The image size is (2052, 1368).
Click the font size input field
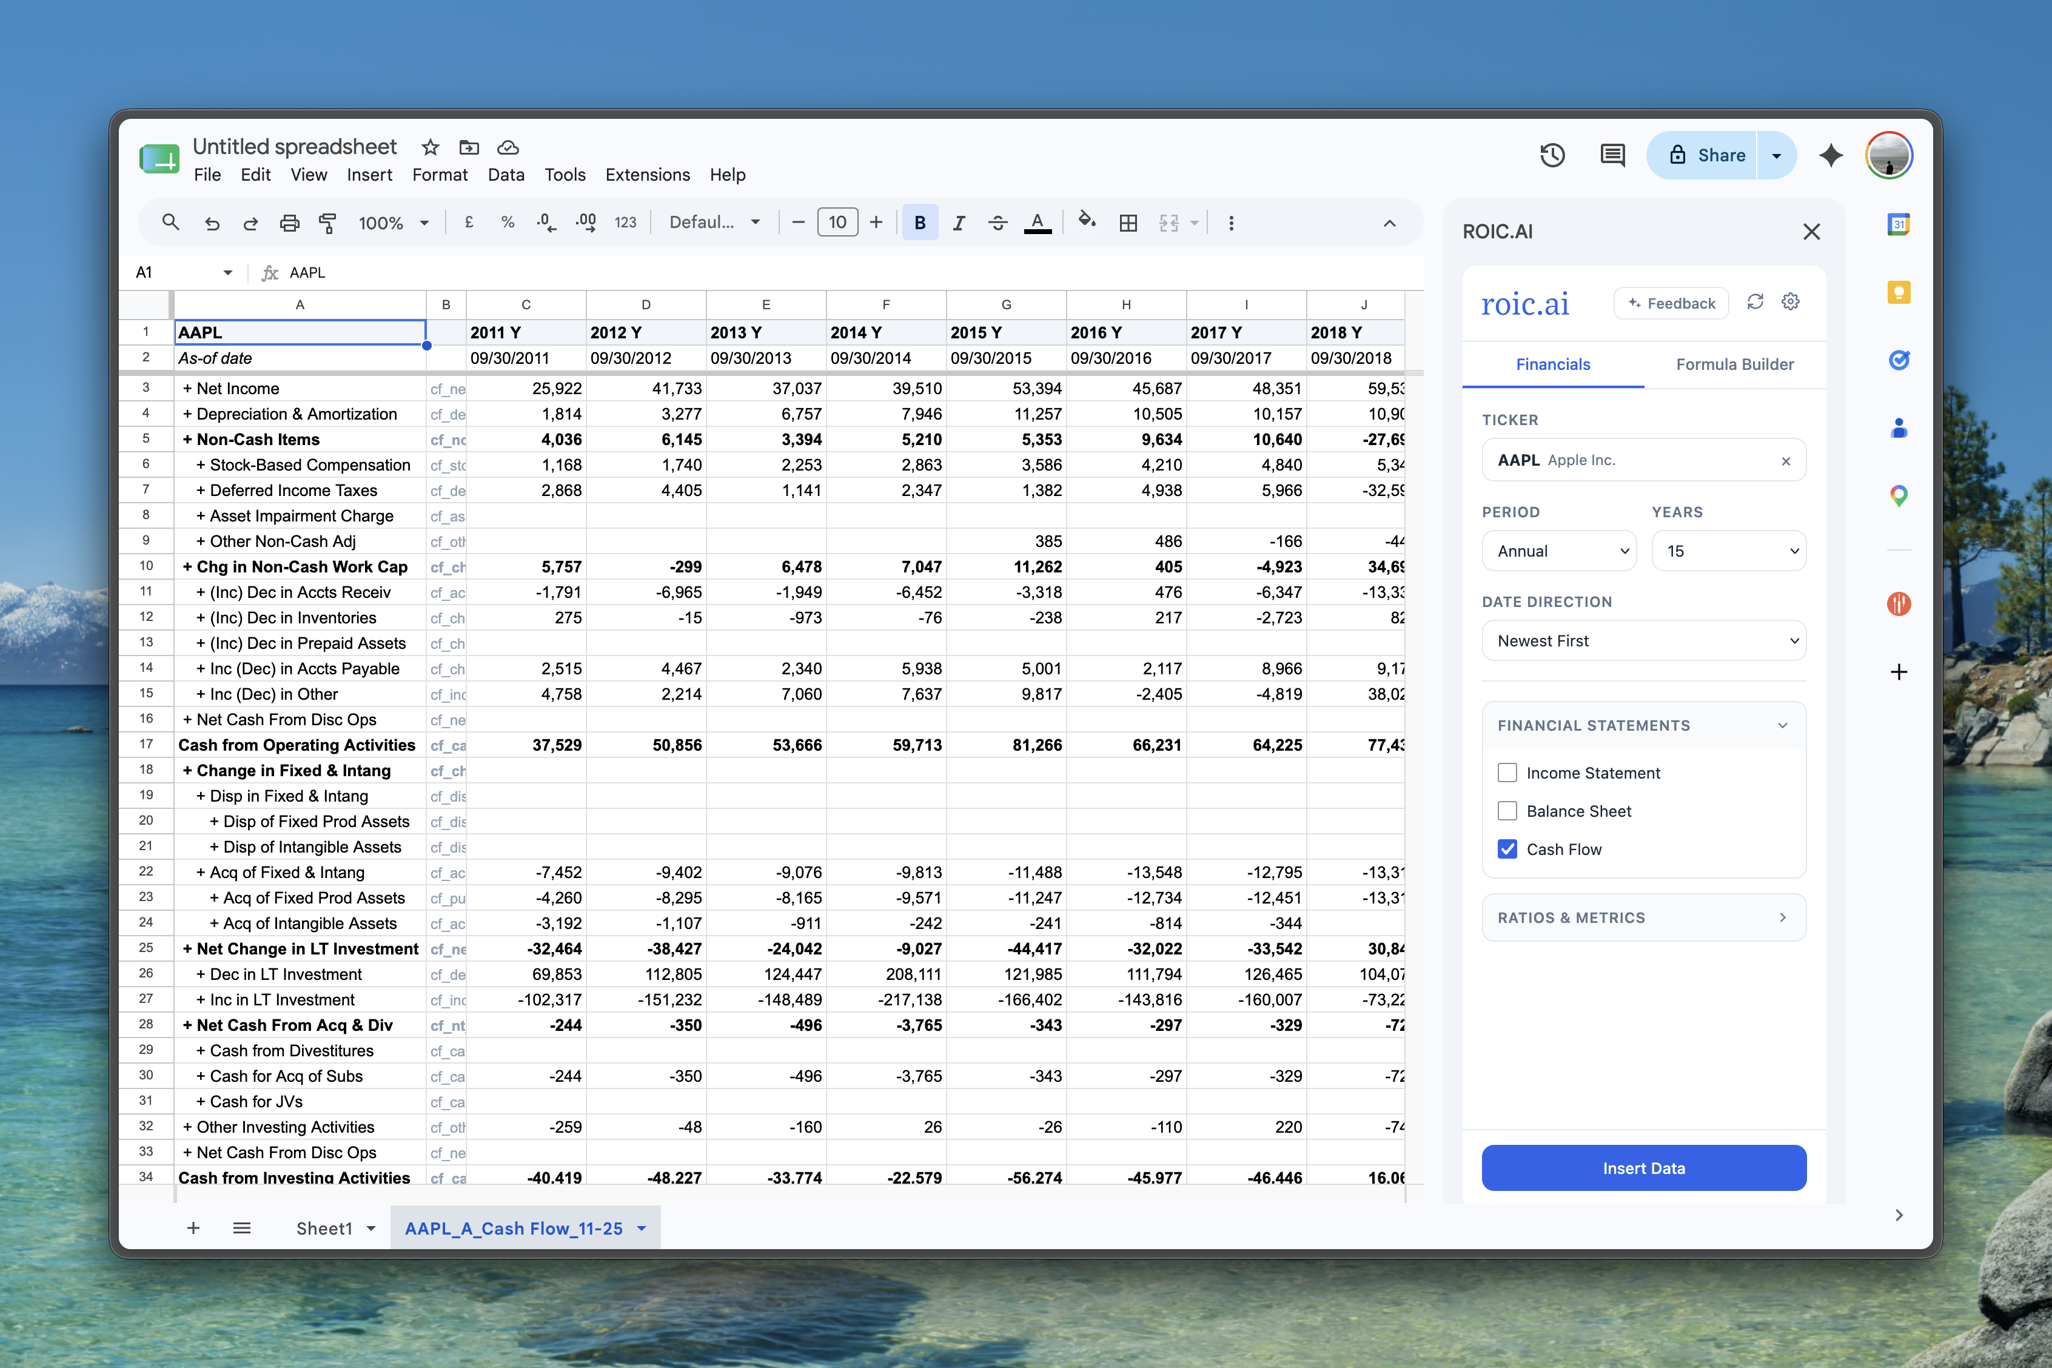coord(837,223)
